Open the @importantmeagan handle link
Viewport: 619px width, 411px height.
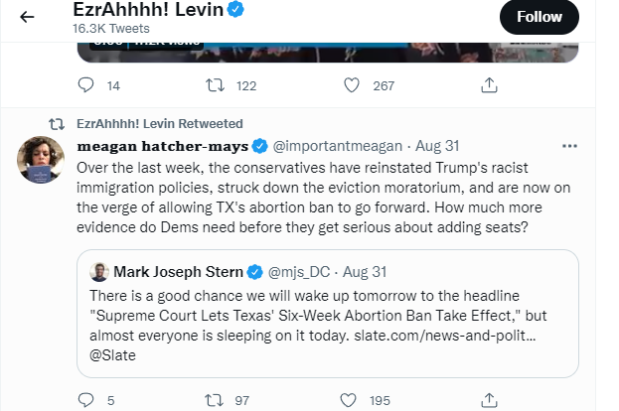[338, 146]
